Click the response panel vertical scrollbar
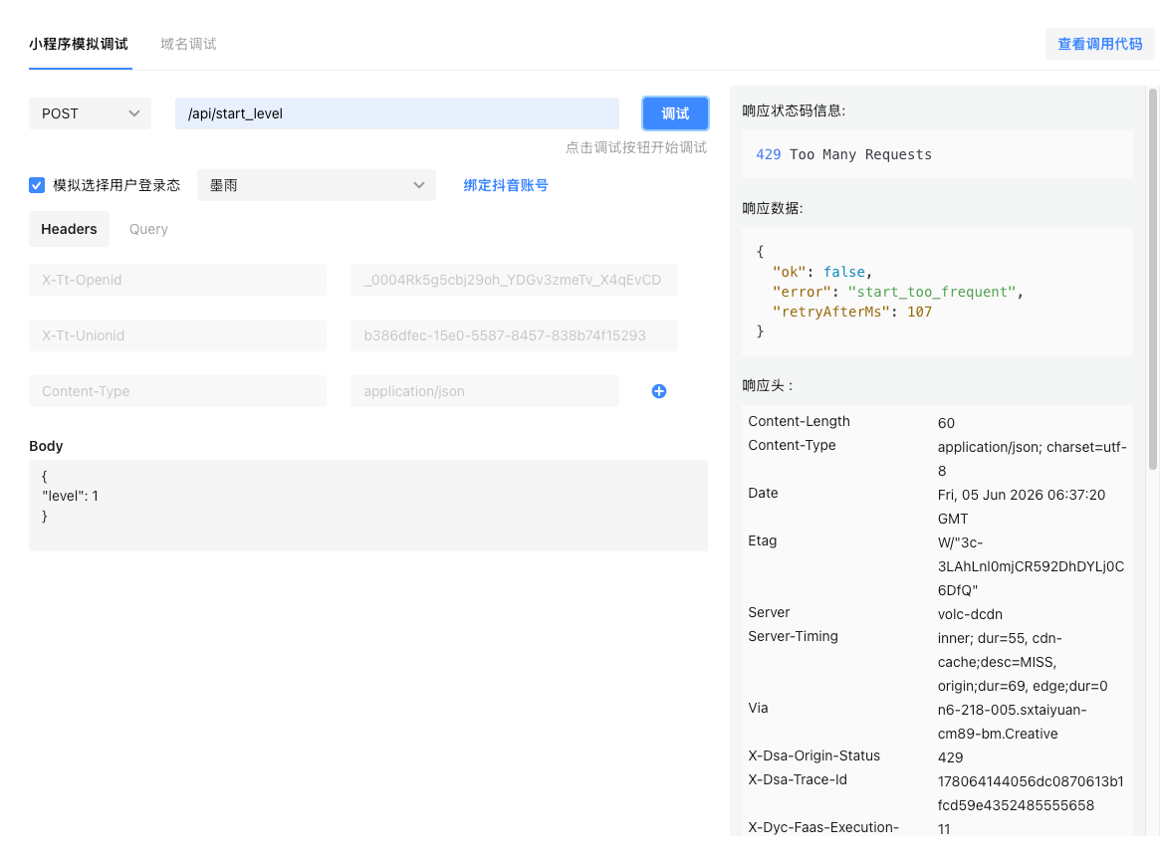This screenshot has width=1160, height=860. [x=1152, y=279]
